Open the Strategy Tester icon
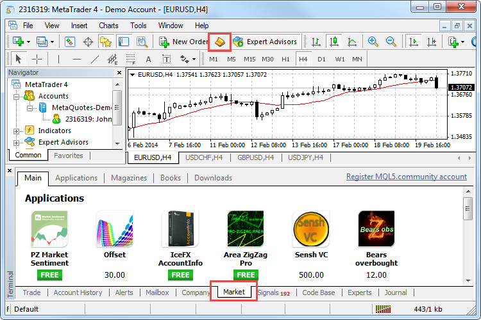The image size is (481, 320). [142, 42]
